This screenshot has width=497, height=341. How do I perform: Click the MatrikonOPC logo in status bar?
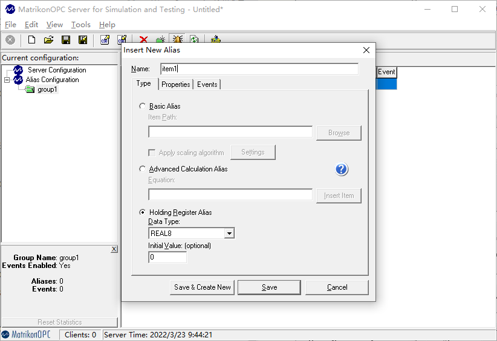click(x=26, y=334)
